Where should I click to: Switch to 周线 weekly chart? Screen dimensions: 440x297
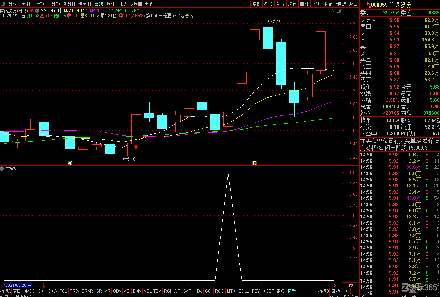coord(111,4)
